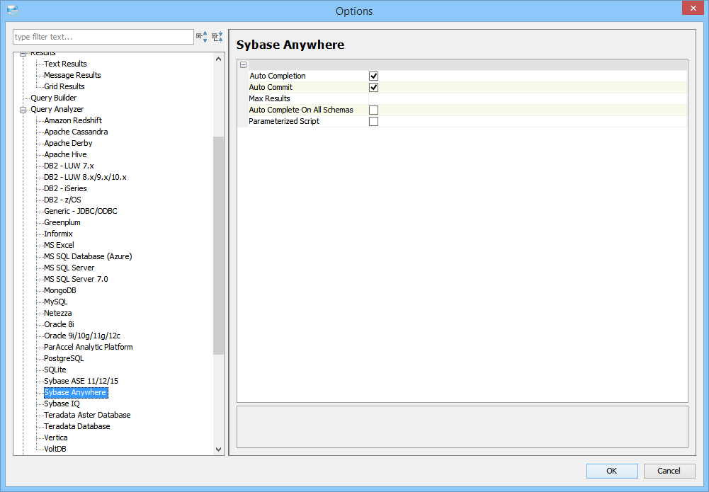
Task: Select Text Results in the tree
Action: [x=65, y=64]
